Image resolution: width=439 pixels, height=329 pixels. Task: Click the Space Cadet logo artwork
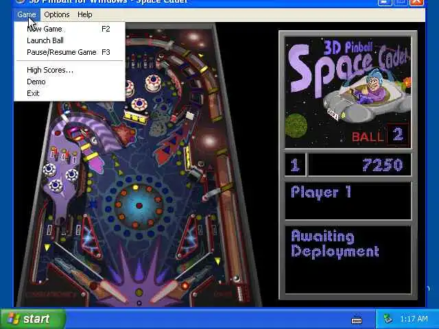tap(348, 93)
